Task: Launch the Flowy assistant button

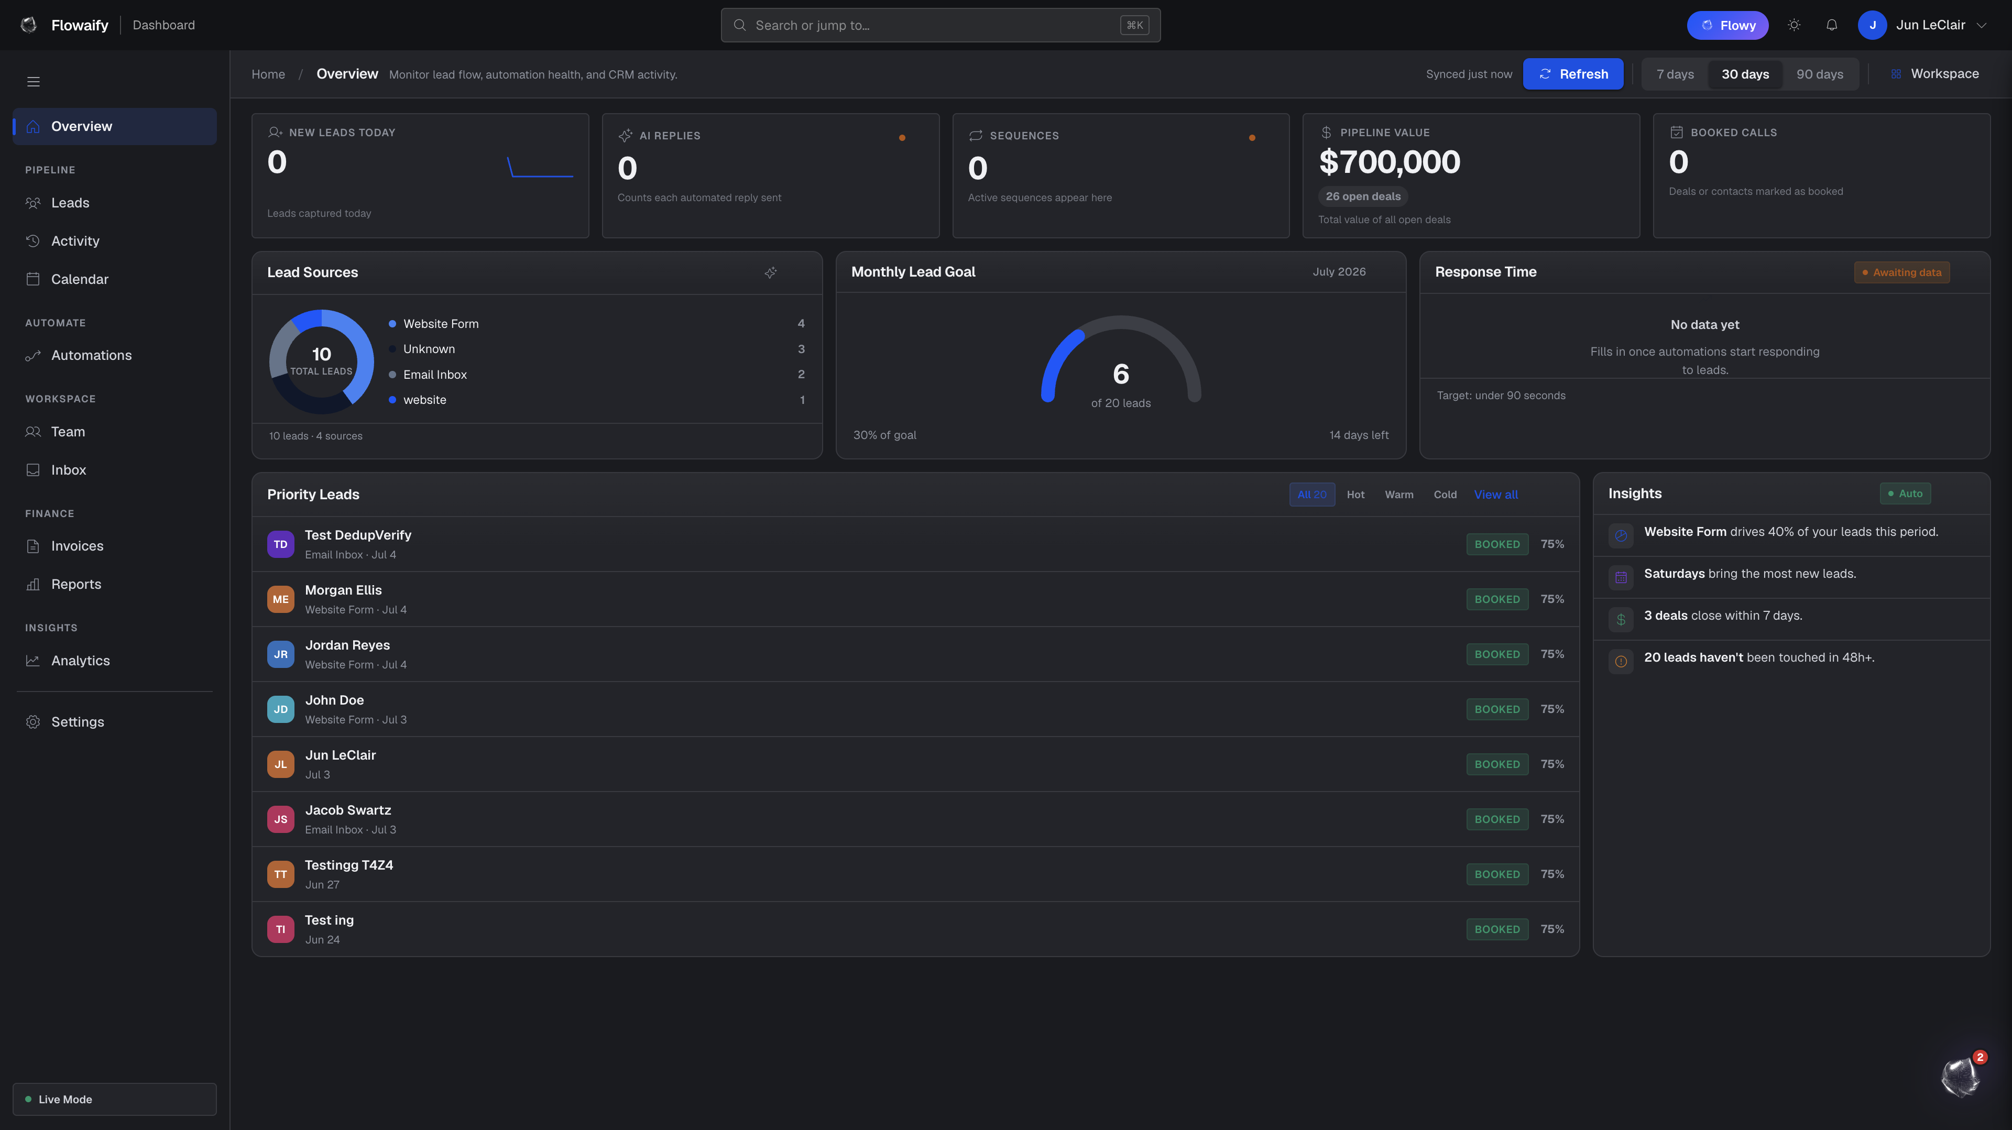Action: point(1727,25)
